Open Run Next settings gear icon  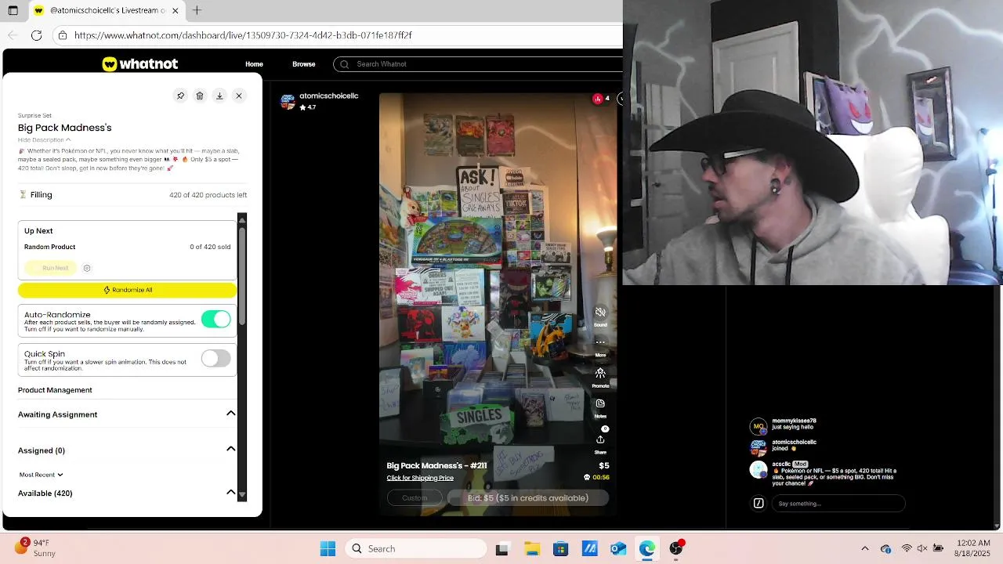click(87, 268)
